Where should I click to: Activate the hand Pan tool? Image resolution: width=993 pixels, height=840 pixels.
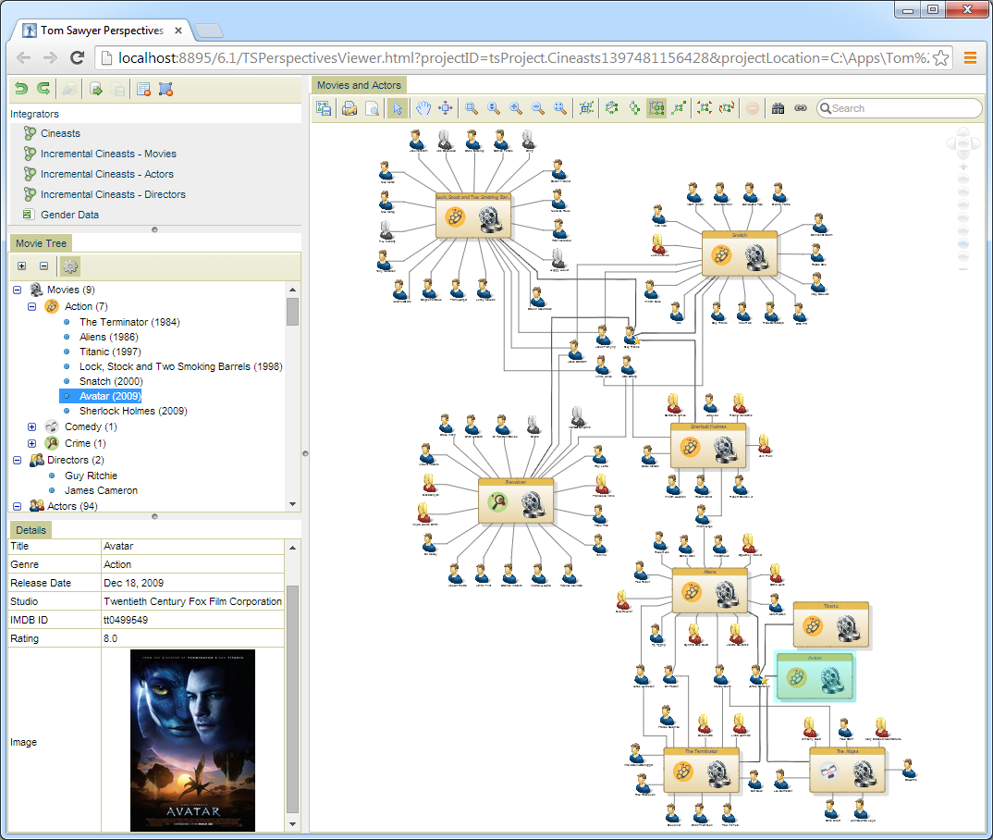pyautogui.click(x=423, y=108)
